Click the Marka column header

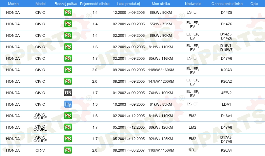pyautogui.click(x=13, y=4)
